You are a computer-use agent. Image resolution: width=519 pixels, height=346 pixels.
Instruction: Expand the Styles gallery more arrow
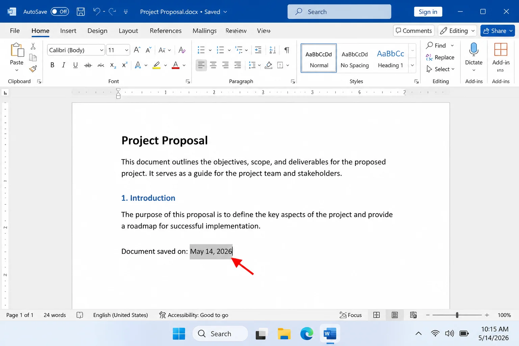(412, 65)
